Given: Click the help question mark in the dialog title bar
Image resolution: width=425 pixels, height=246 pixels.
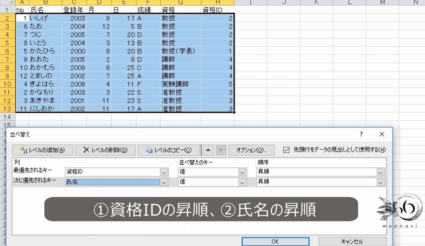Looking at the screenshot, I should pos(361,134).
